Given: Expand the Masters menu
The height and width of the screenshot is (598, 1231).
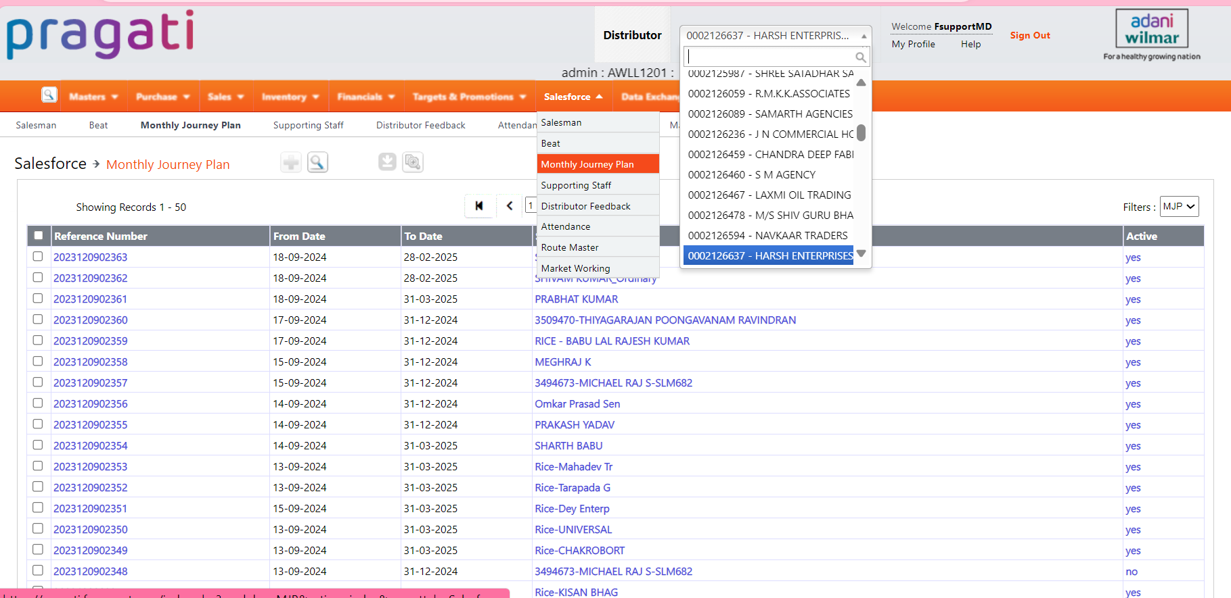Looking at the screenshot, I should tap(94, 97).
